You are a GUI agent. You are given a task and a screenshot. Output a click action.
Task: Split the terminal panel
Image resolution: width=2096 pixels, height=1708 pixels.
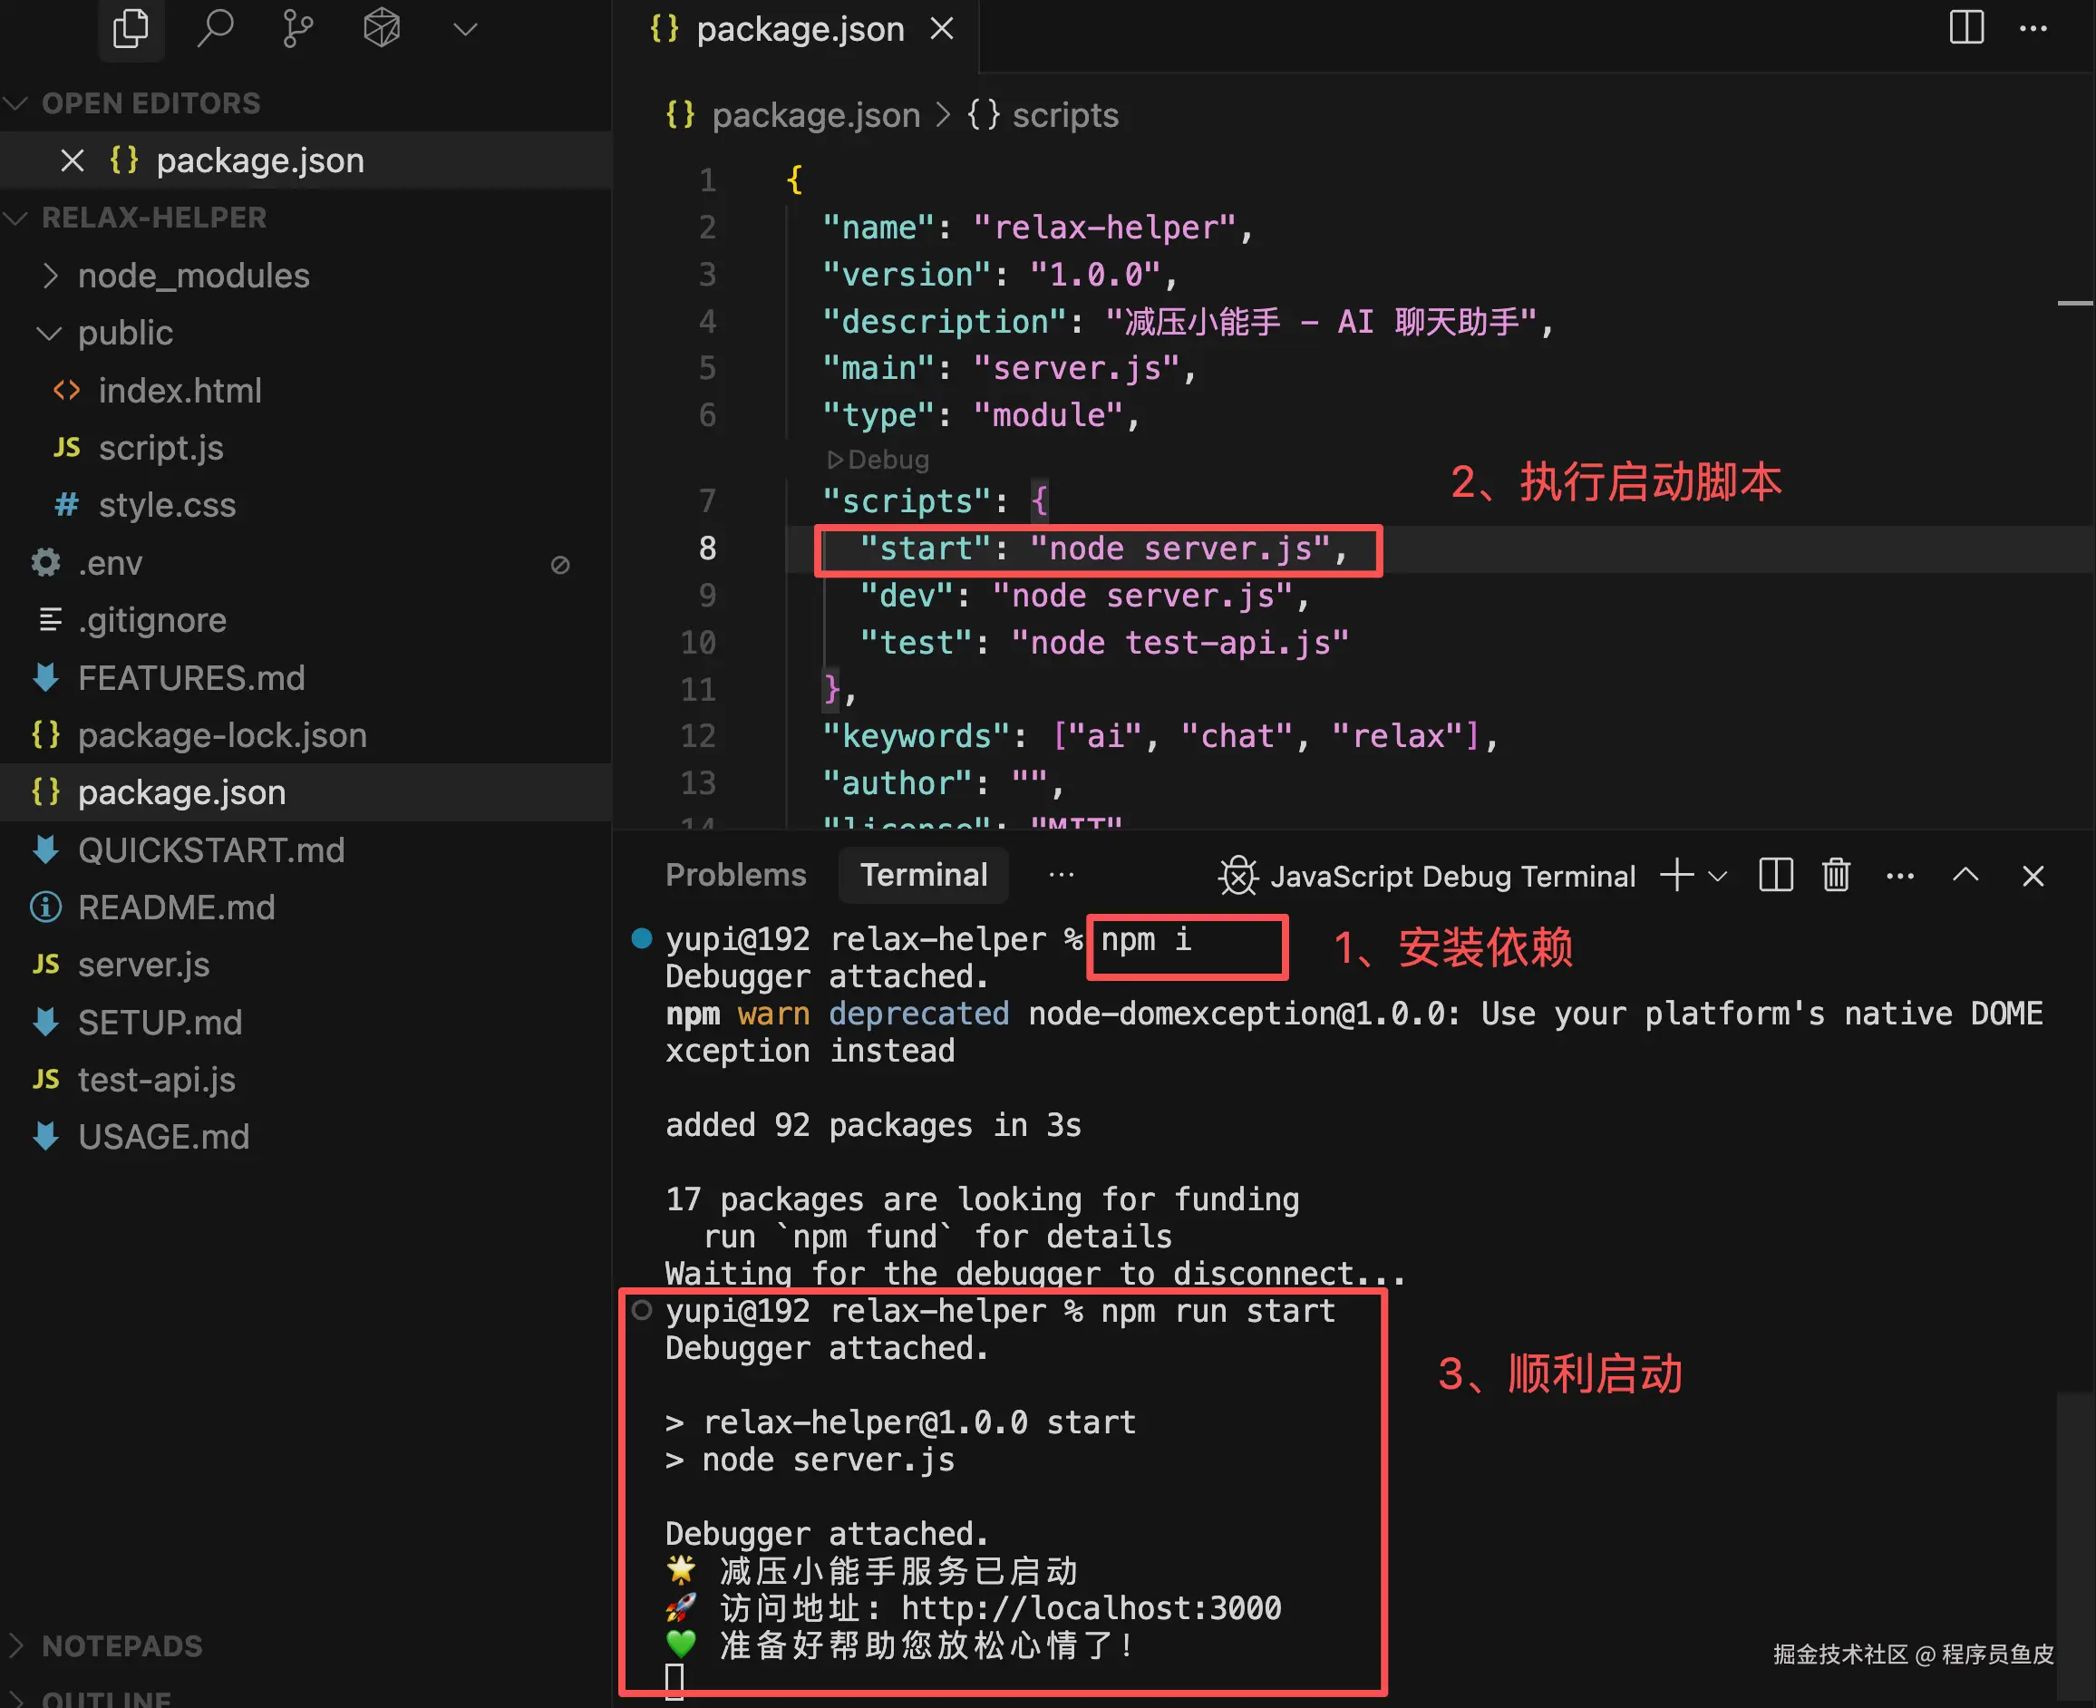pos(1775,875)
